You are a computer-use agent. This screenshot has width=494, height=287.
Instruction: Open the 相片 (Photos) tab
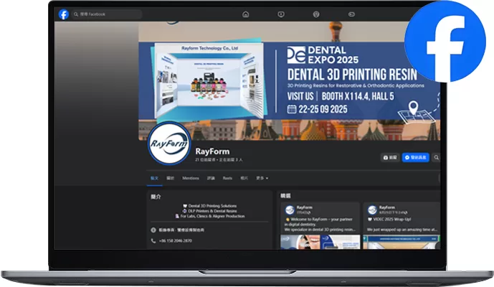(x=244, y=178)
